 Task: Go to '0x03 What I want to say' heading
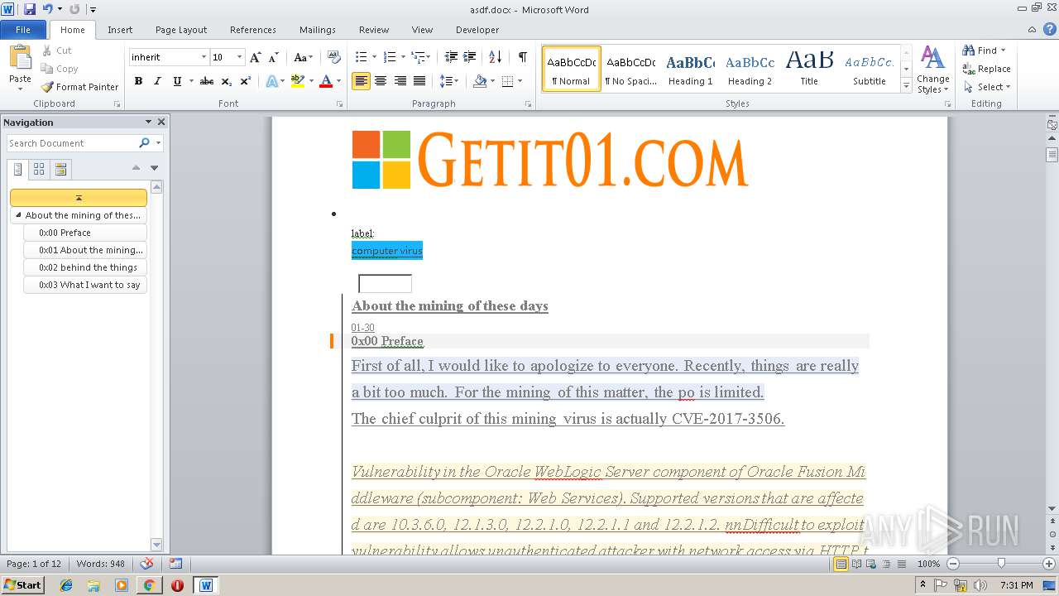pyautogui.click(x=86, y=285)
